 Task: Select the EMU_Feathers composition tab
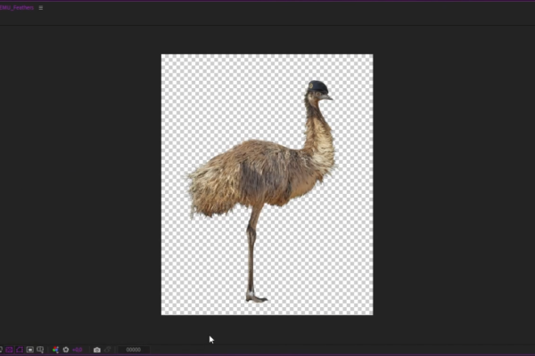(x=18, y=7)
